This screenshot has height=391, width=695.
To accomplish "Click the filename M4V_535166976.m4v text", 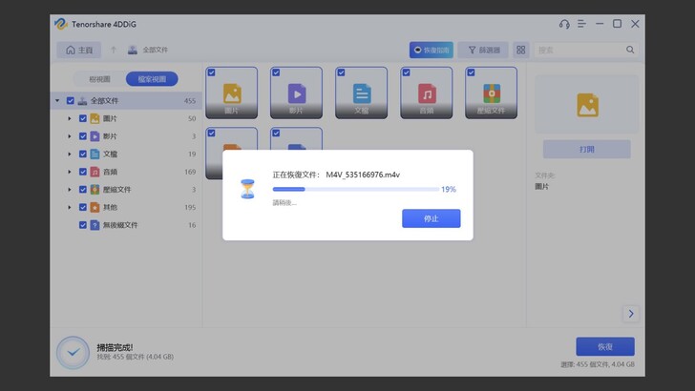I will click(363, 175).
